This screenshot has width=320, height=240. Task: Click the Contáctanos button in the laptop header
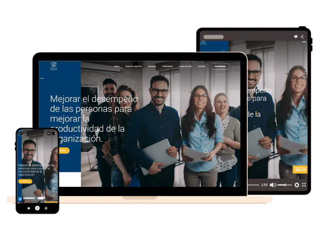click(x=220, y=66)
